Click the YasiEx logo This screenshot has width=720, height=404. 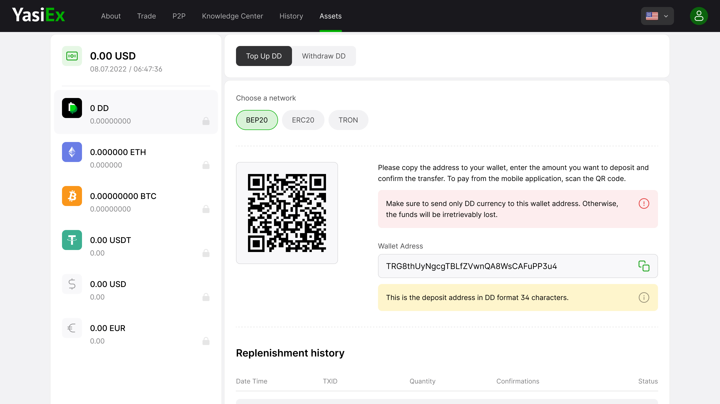click(x=38, y=15)
